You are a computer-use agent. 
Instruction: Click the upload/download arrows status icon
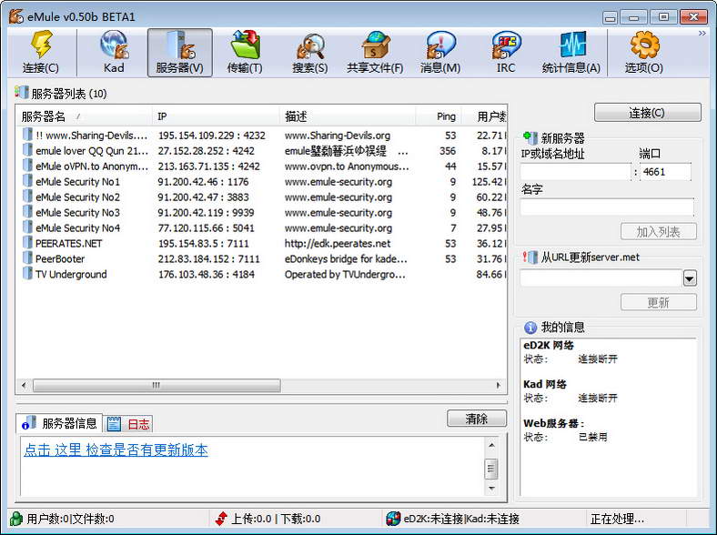pyautogui.click(x=221, y=519)
